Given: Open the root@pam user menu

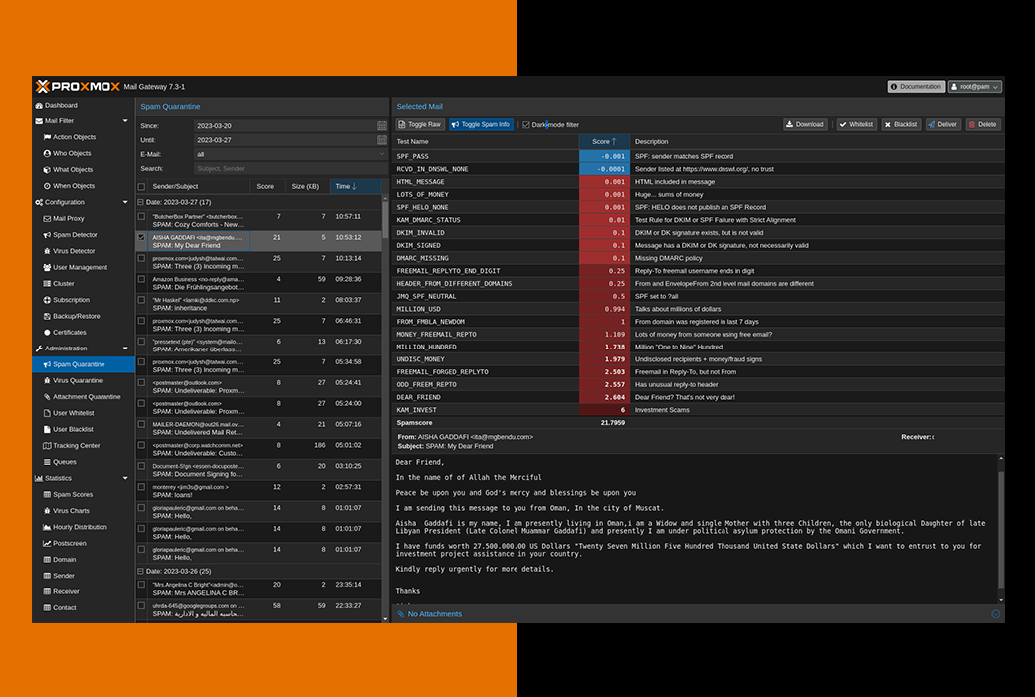Looking at the screenshot, I should pos(975,87).
